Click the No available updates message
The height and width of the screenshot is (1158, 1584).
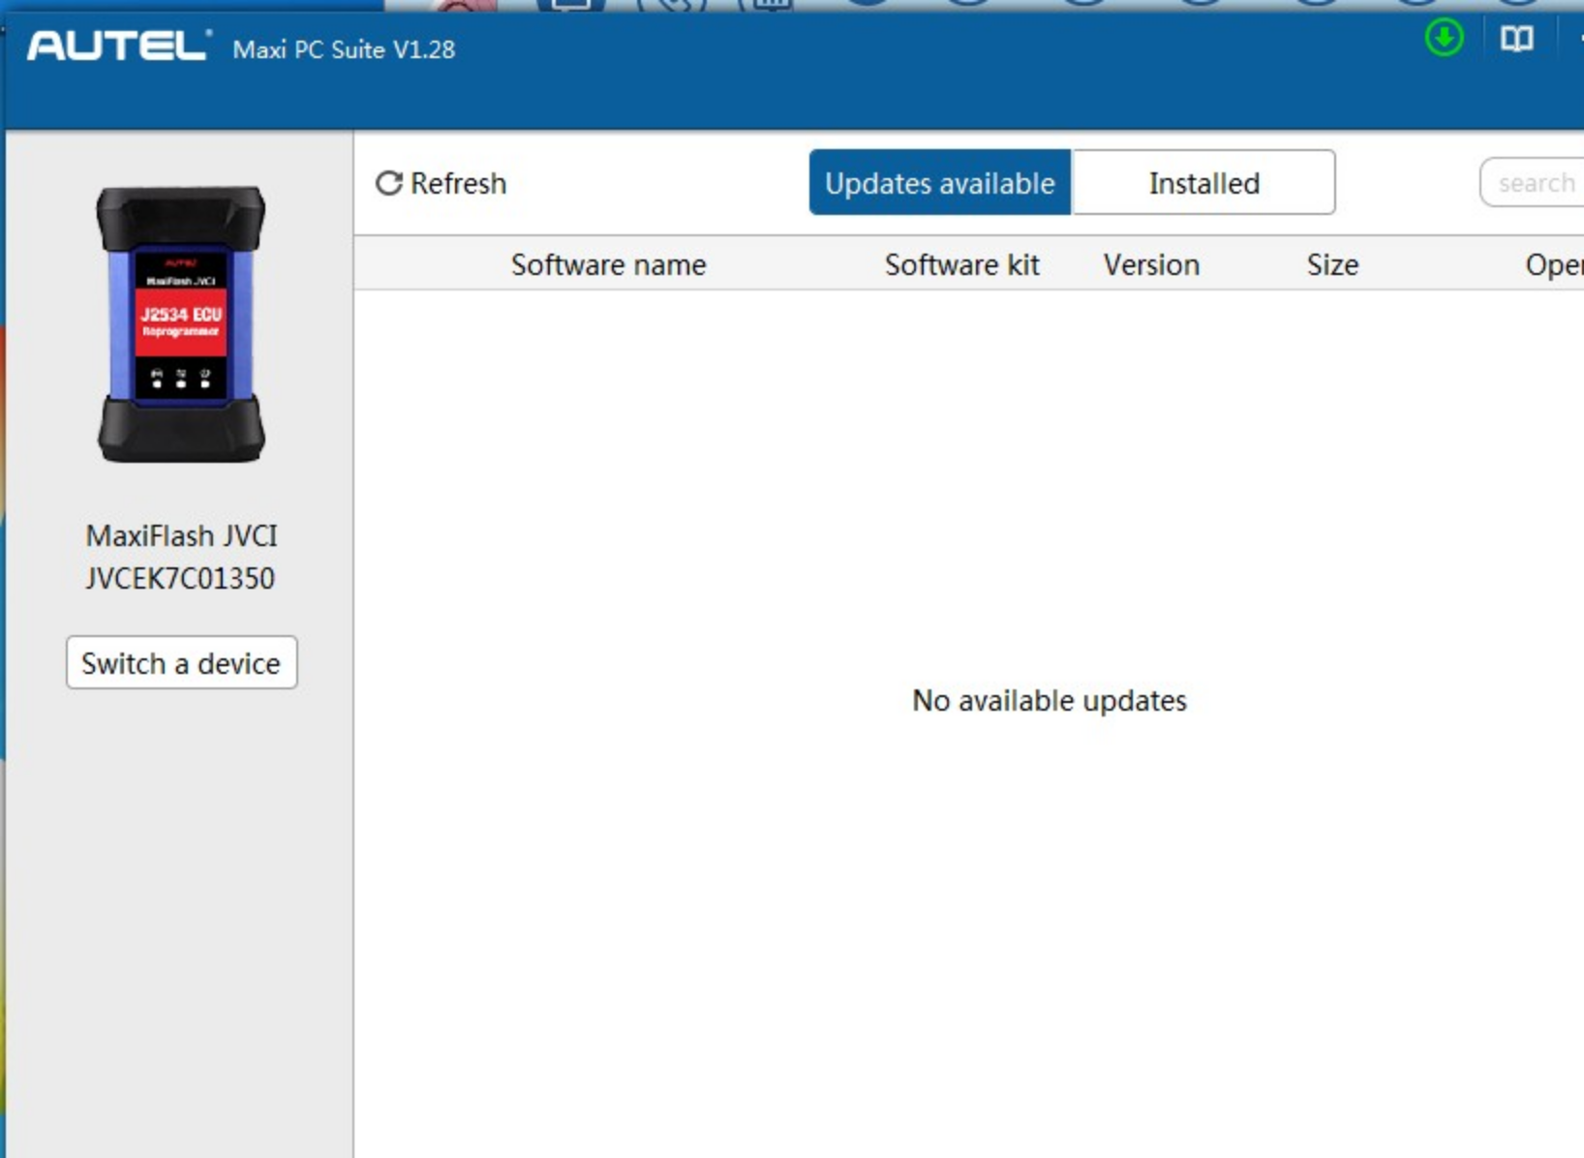(x=1049, y=700)
